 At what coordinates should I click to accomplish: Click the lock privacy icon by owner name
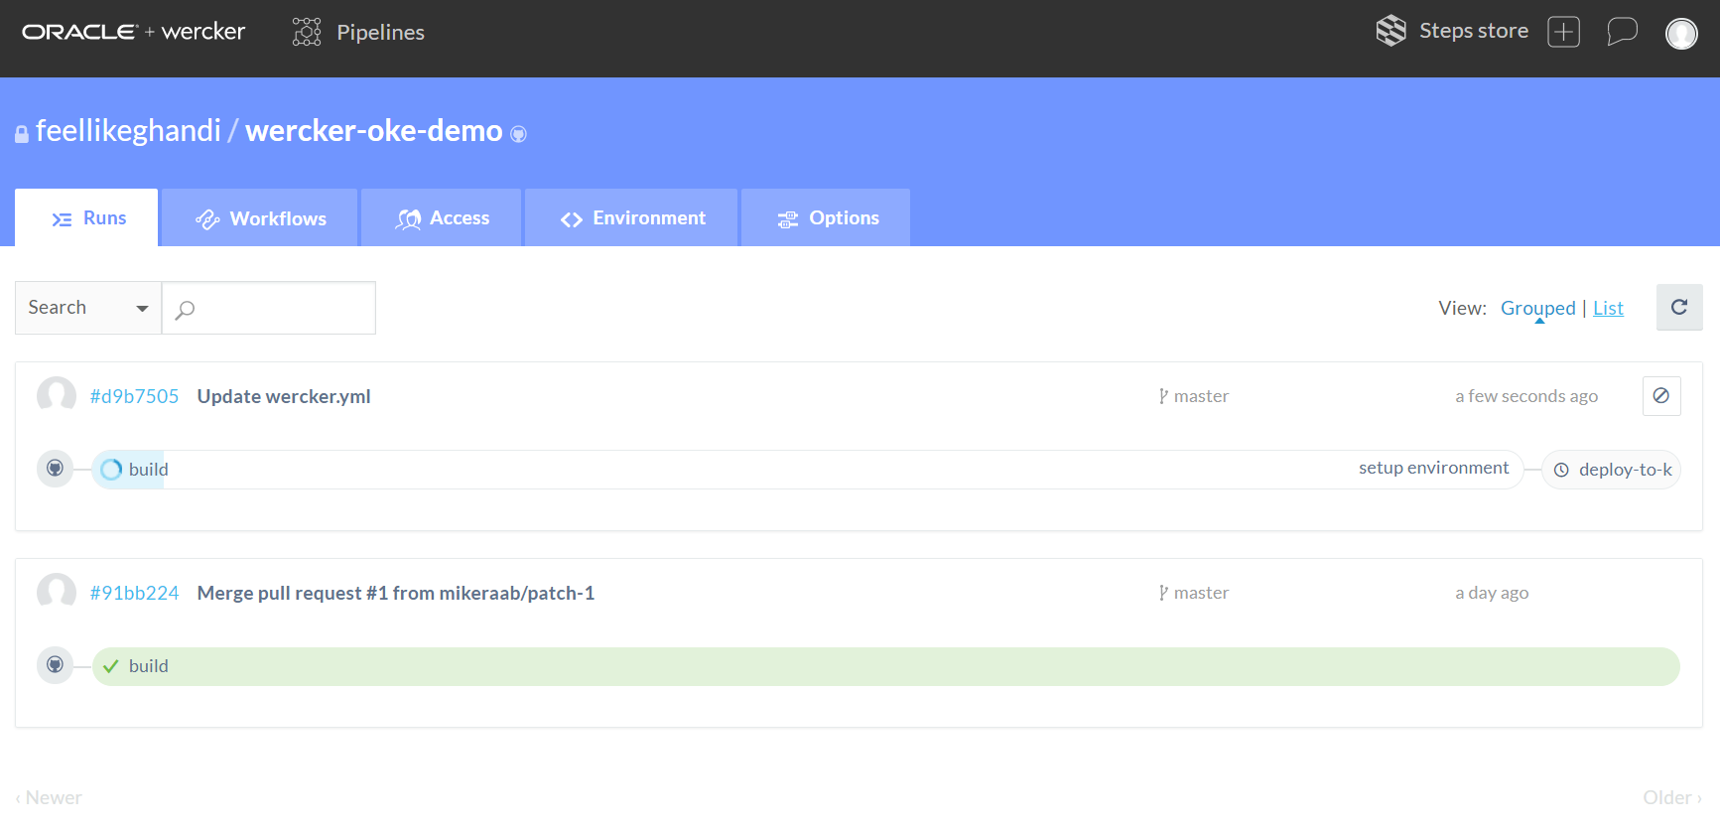tap(22, 134)
